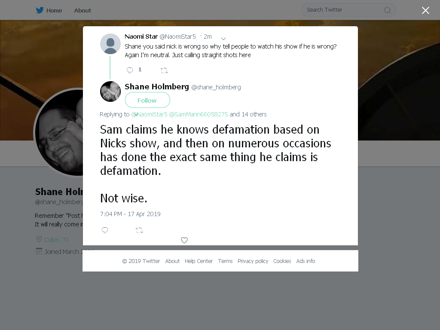Reply to Shane Holmberg's tweet
The width and height of the screenshot is (440, 330).
[105, 230]
